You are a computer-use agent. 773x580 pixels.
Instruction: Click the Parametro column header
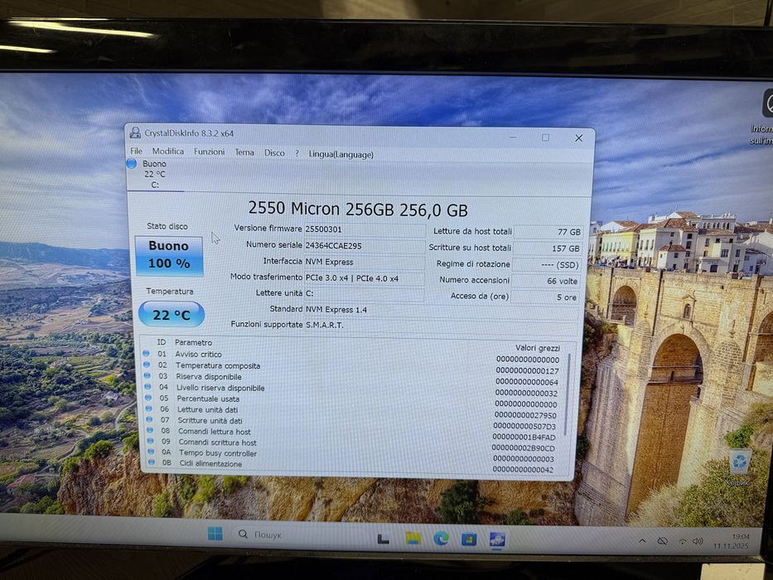193,342
